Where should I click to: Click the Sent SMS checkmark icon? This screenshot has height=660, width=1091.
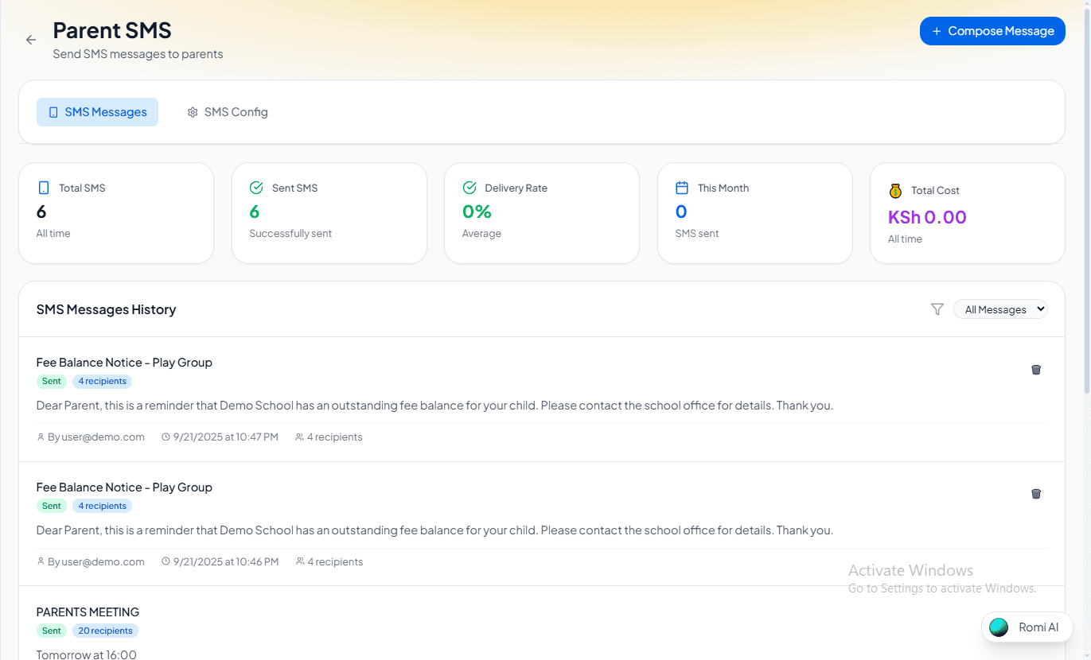256,188
